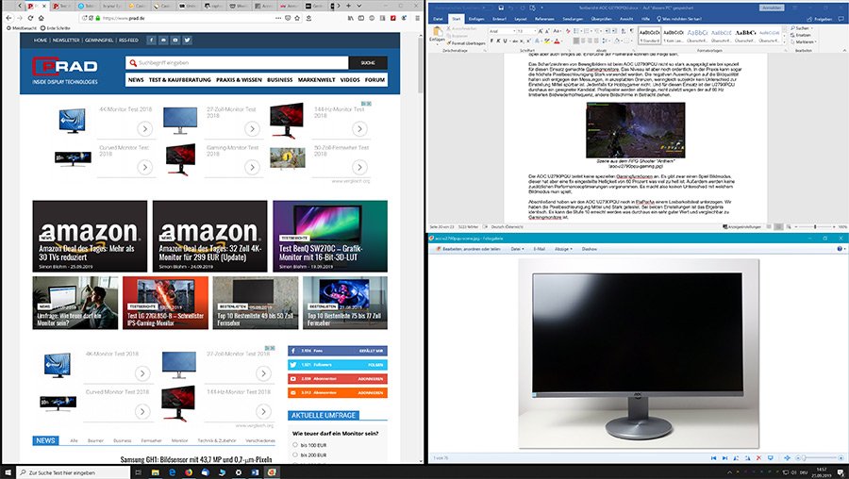Open Abzüge dropdown in Fotogalerie
849x479 pixels.
point(562,249)
